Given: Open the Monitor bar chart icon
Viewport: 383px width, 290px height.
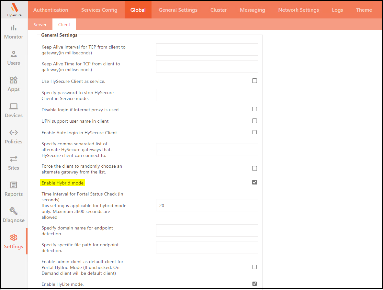Looking at the screenshot, I should [14, 28].
